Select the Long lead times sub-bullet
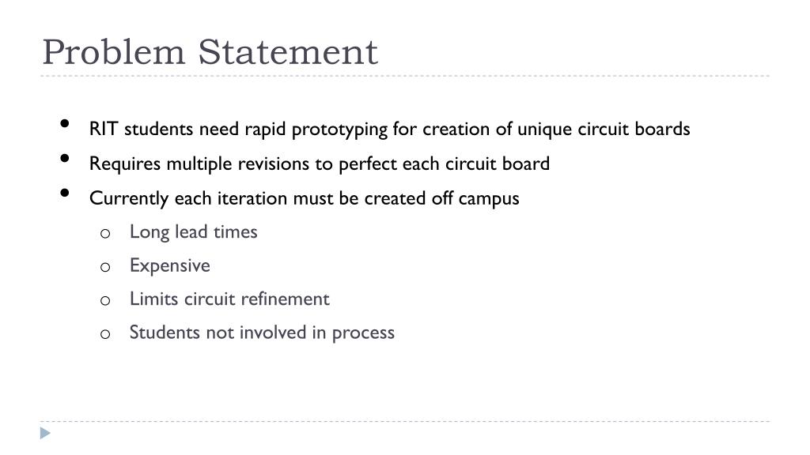This screenshot has width=810, height=455. point(193,232)
